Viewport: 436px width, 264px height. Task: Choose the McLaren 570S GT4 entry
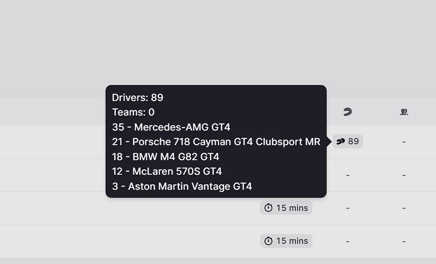point(167,171)
